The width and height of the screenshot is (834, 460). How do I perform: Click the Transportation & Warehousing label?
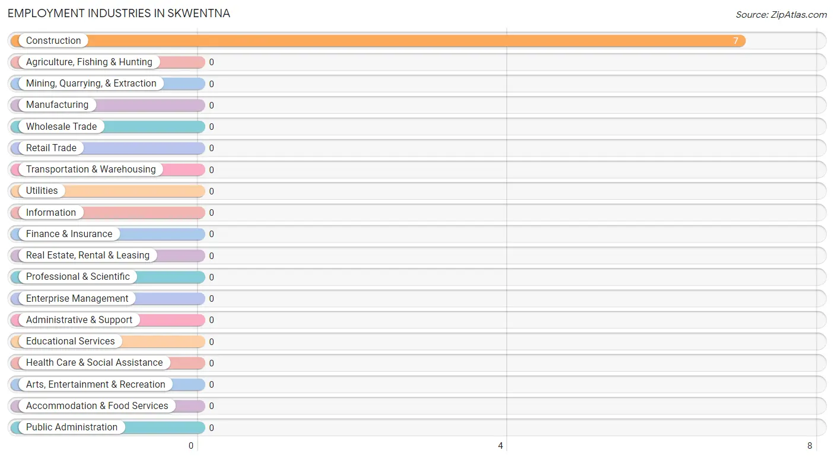pyautogui.click(x=91, y=170)
